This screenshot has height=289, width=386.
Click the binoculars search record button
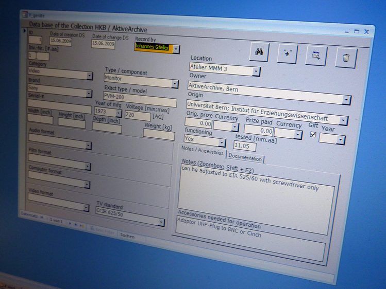261,53
